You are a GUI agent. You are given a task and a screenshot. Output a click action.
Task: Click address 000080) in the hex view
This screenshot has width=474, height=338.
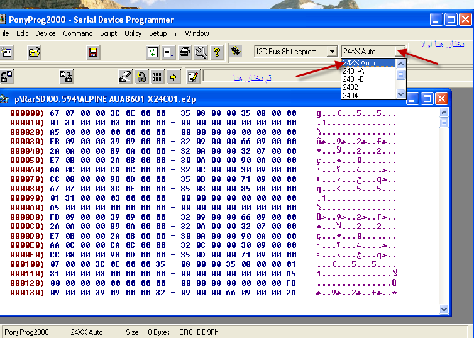[x=27, y=189]
